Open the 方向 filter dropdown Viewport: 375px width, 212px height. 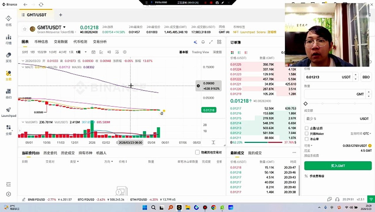tap(108, 162)
